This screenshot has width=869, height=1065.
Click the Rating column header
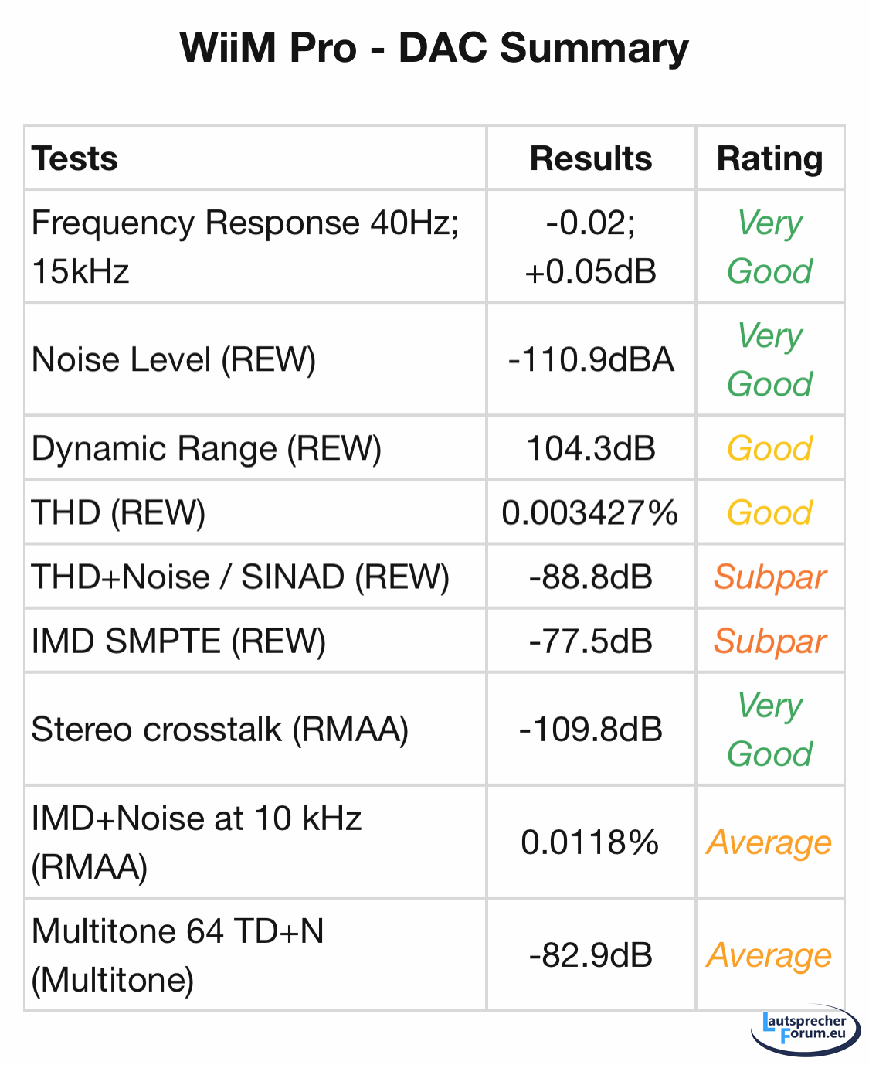pos(769,158)
